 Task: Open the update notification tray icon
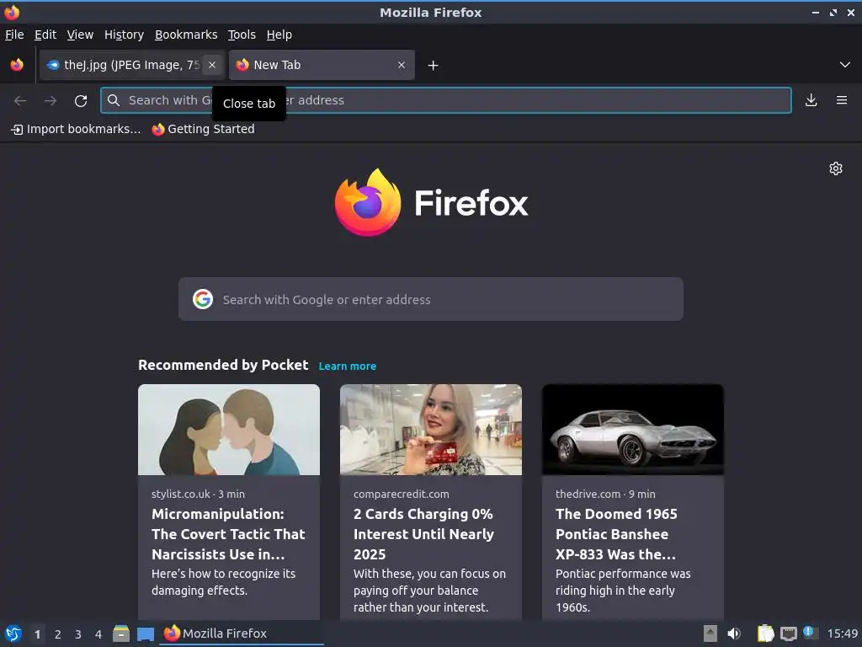click(810, 633)
